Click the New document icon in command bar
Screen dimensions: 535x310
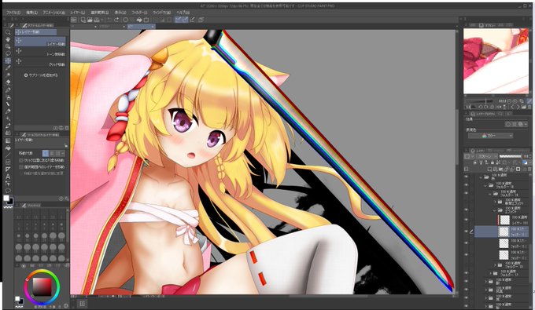(x=83, y=20)
